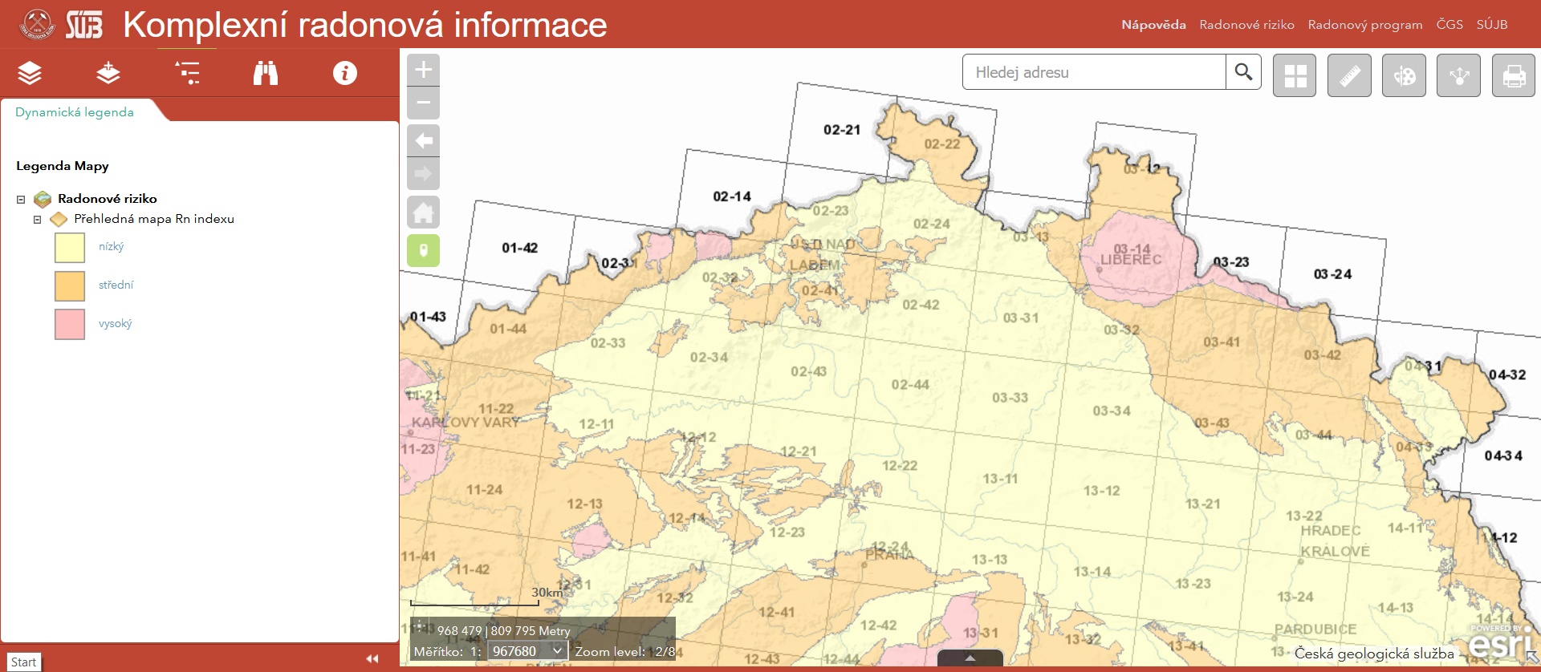Image resolution: width=1541 pixels, height=672 pixels.
Task: Show info panel via the i icon
Action: tap(344, 73)
